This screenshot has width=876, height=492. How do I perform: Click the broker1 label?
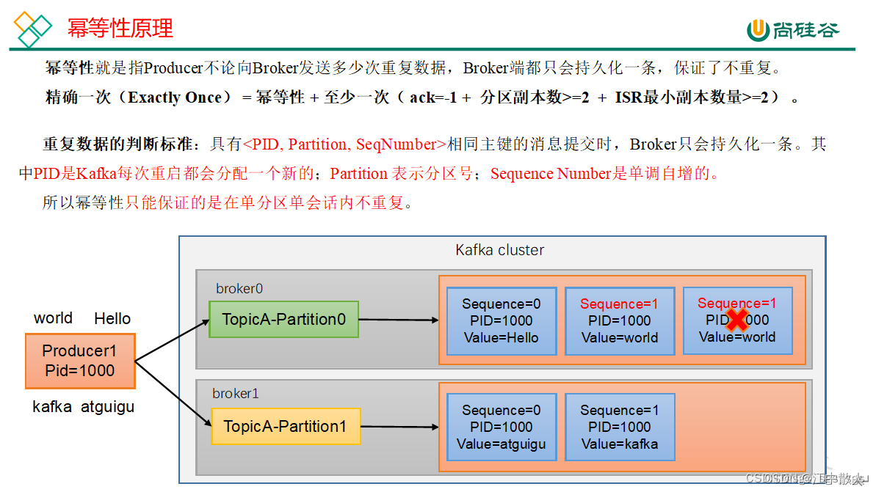235,393
